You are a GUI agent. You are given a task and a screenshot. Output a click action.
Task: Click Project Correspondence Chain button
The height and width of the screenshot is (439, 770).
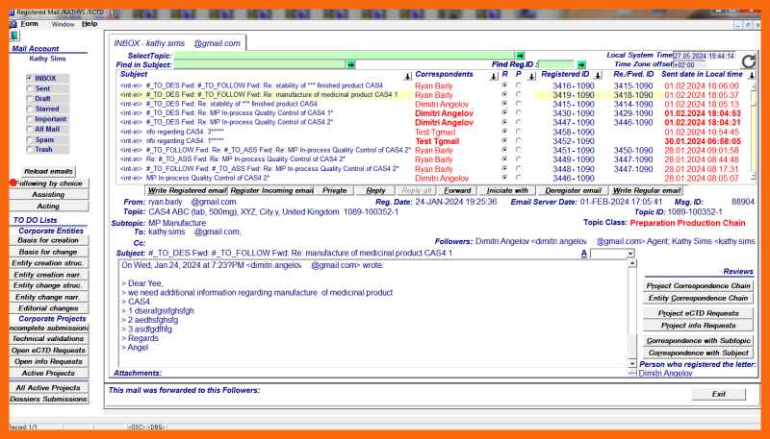coord(698,285)
